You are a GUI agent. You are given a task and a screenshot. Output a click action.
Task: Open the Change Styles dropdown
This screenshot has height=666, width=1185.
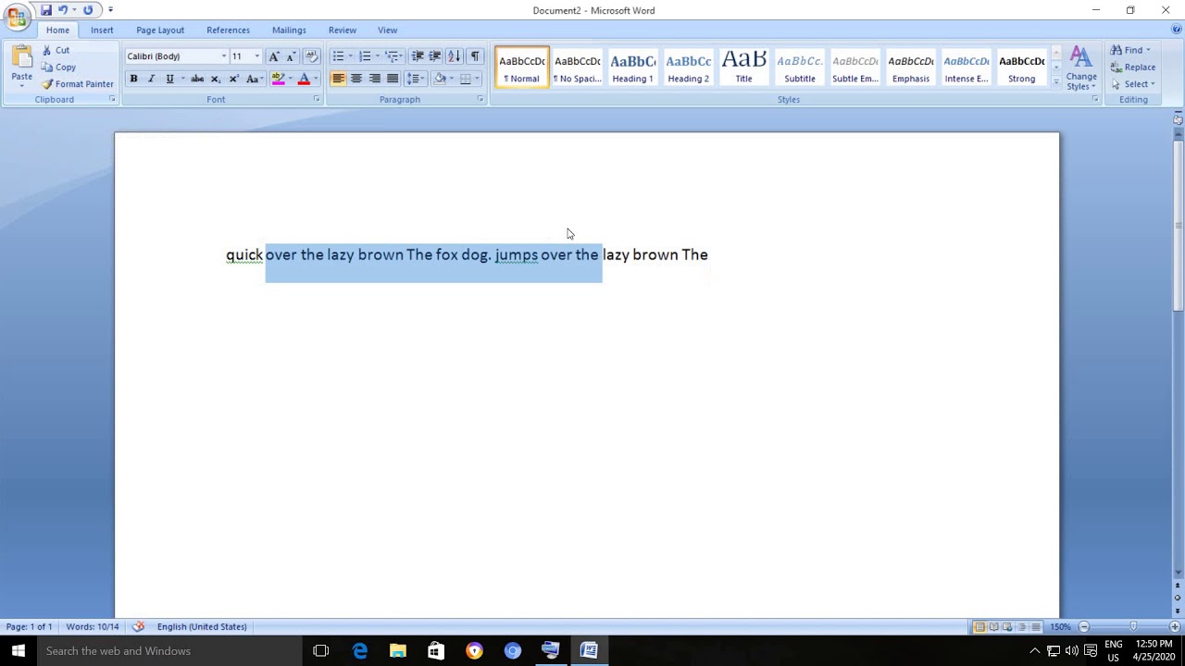click(1080, 68)
